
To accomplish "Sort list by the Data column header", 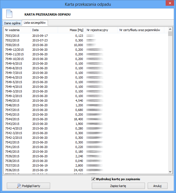I will pos(44,30).
